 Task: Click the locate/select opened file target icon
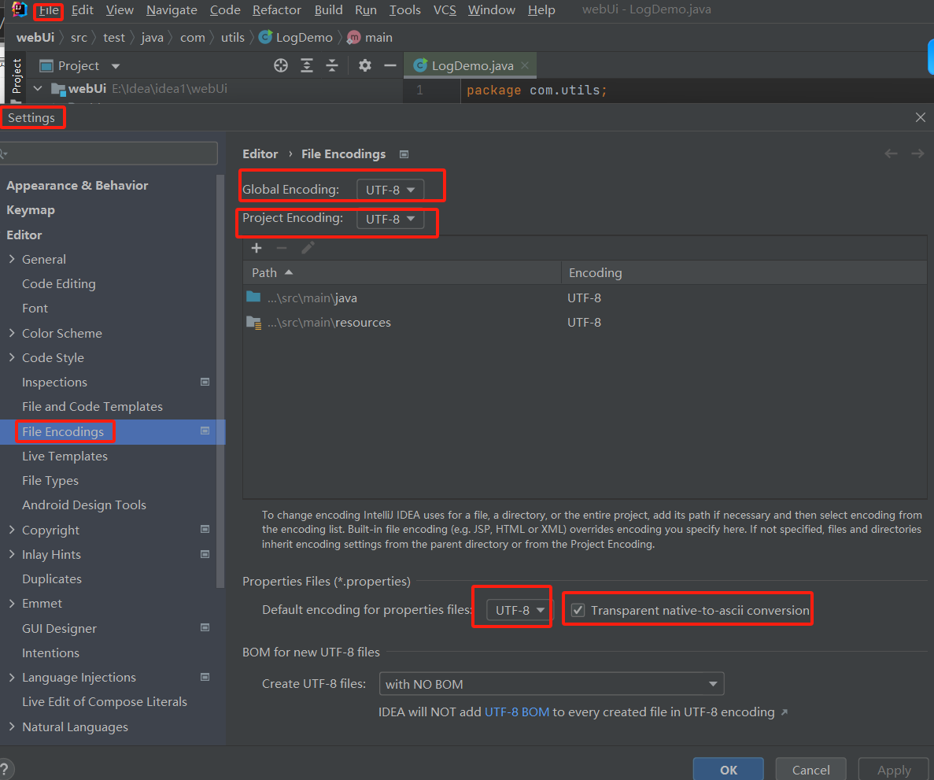tap(281, 65)
